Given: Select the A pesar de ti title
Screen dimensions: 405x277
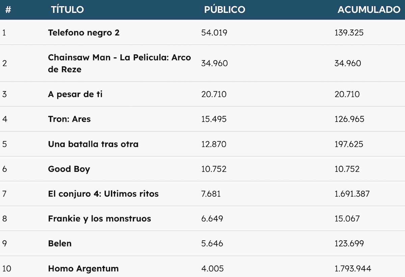Looking at the screenshot, I should coord(75,94).
